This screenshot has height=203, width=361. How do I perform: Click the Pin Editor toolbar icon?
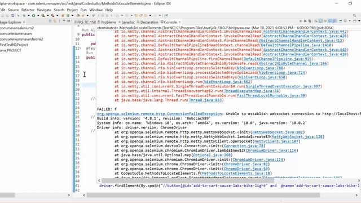tap(166, 15)
